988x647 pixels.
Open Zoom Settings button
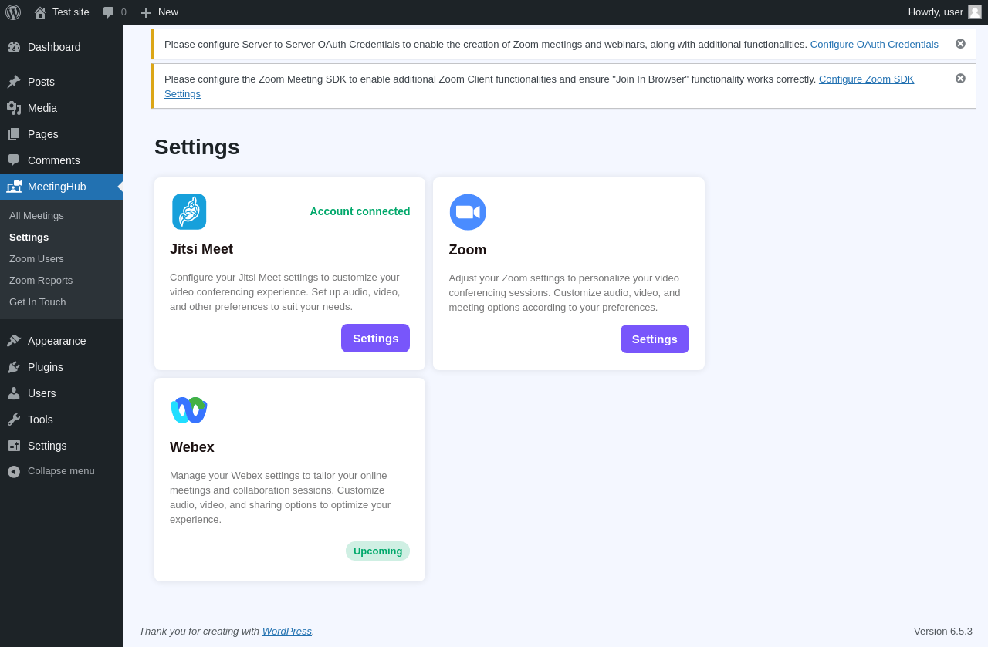[x=655, y=339]
